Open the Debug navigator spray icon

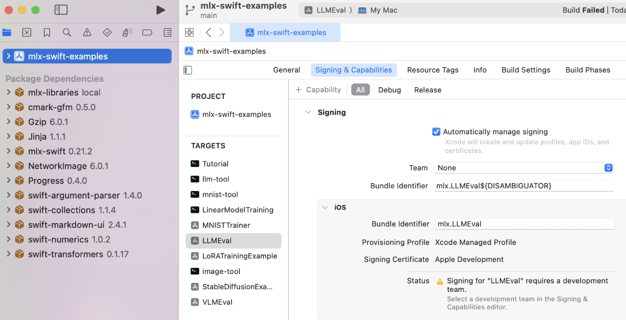pyautogui.click(x=127, y=32)
